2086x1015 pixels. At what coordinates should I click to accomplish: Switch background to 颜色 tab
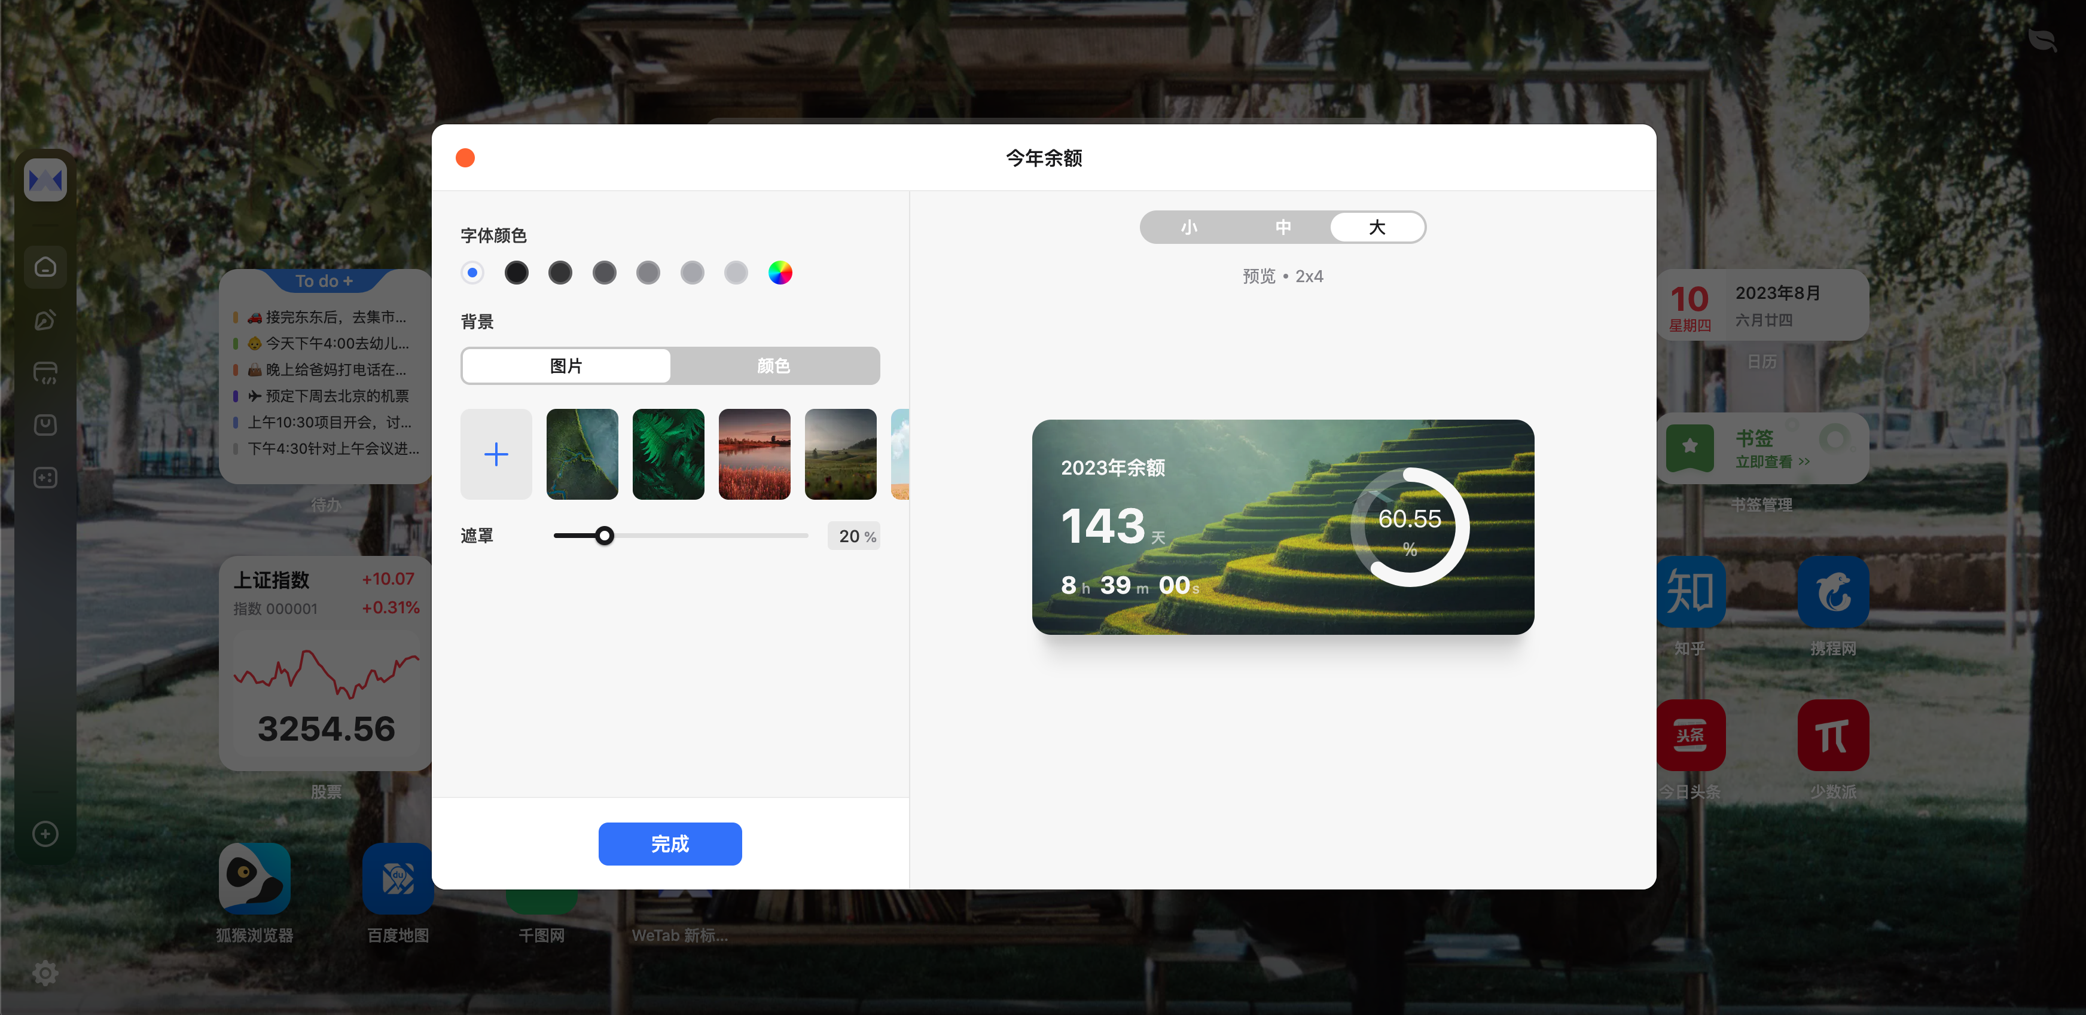[x=773, y=366]
